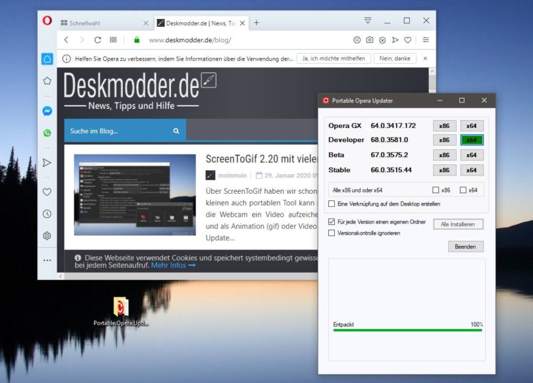
Task: Open the smiley feedback icon in address bar
Action: [x=357, y=40]
